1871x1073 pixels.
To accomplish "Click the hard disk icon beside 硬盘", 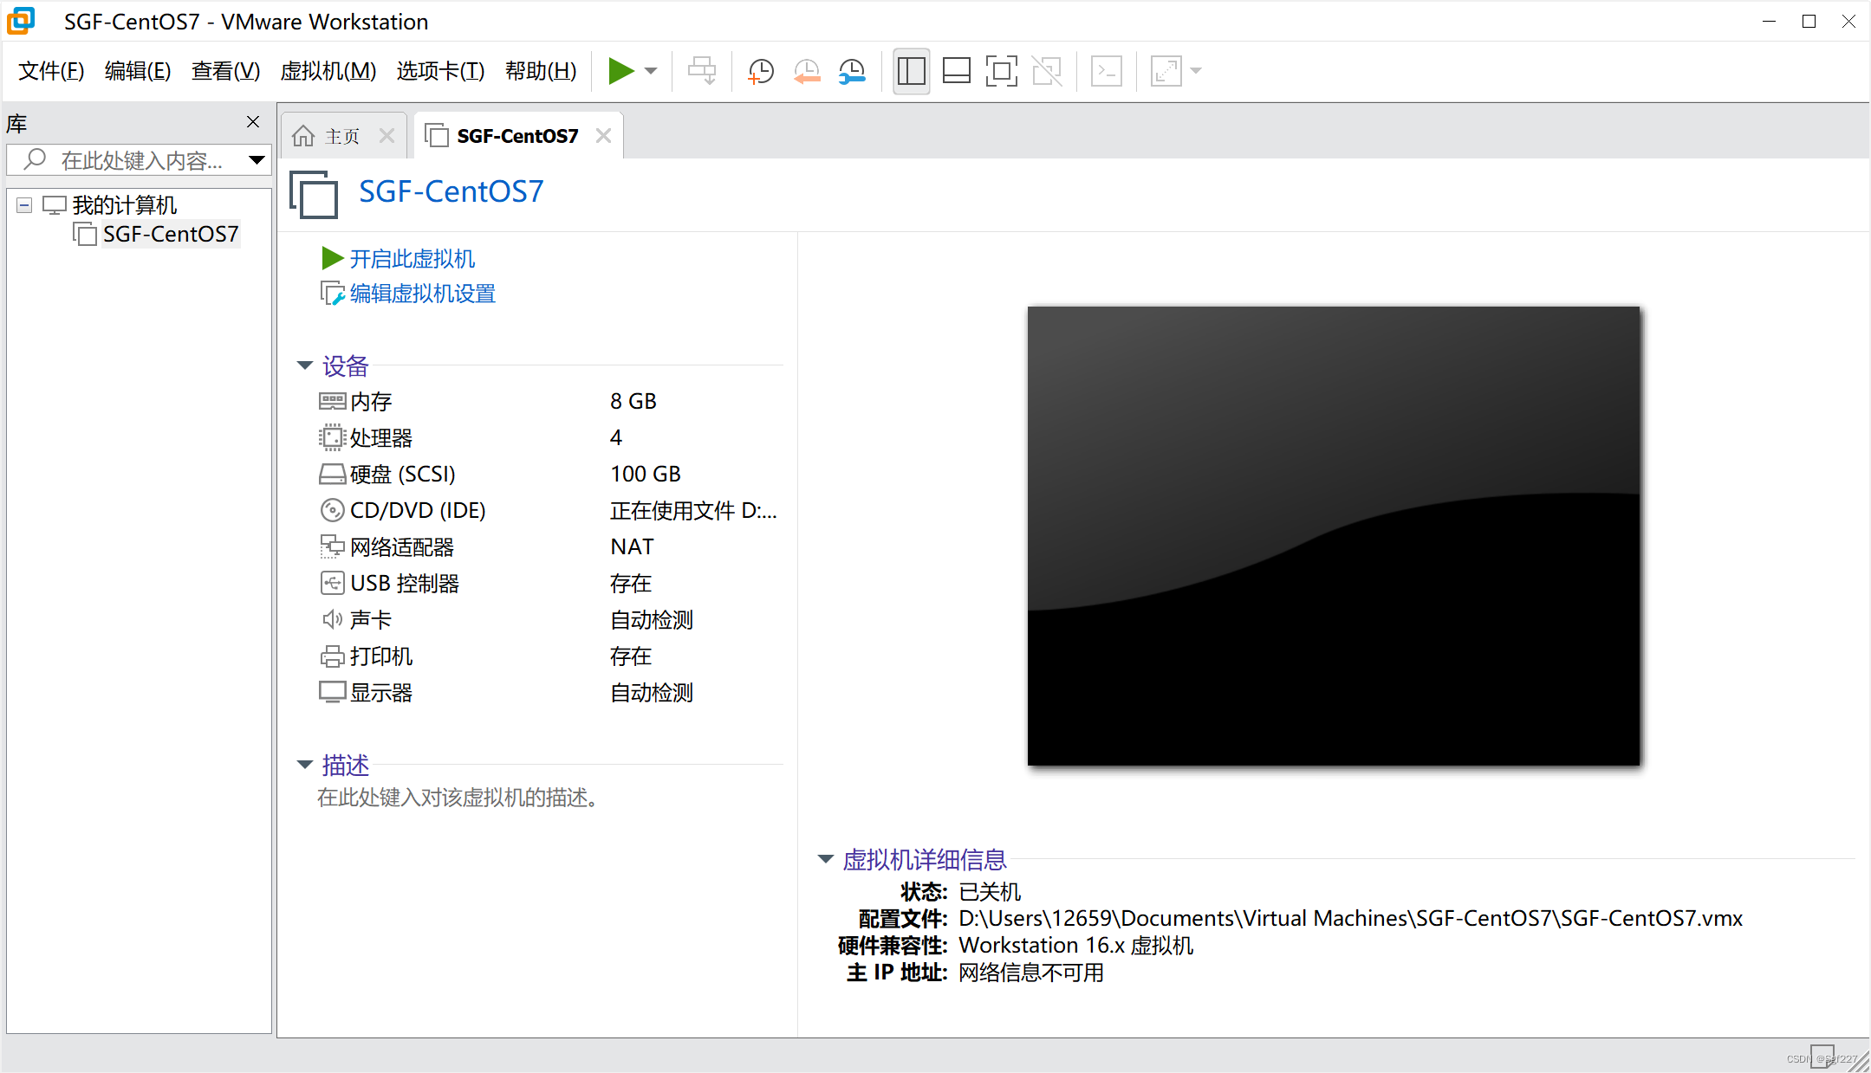I will tap(332, 474).
